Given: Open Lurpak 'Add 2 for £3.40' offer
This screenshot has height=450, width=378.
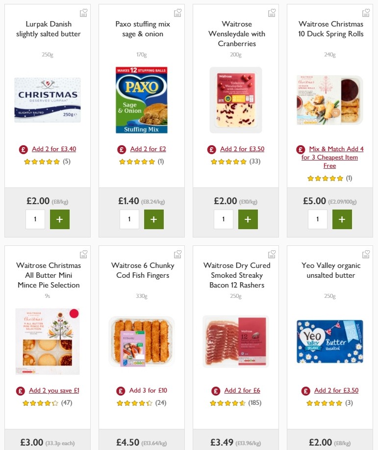Looking at the screenshot, I should (54, 149).
